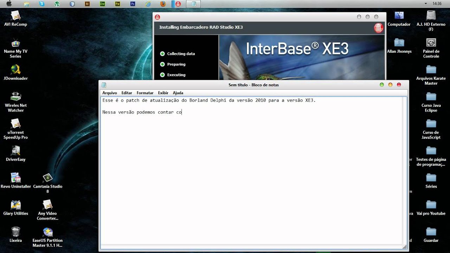Select the Lixeira recycle bin icon

point(15,235)
